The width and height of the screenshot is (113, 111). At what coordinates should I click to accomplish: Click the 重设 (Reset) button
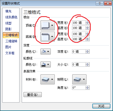pyautogui.click(x=32, y=95)
